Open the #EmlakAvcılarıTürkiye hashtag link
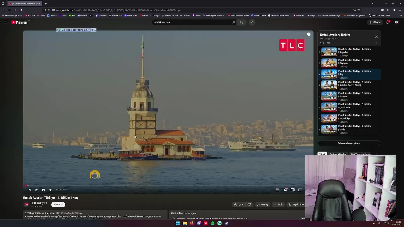The width and height of the screenshot is (404, 227). pos(71,213)
